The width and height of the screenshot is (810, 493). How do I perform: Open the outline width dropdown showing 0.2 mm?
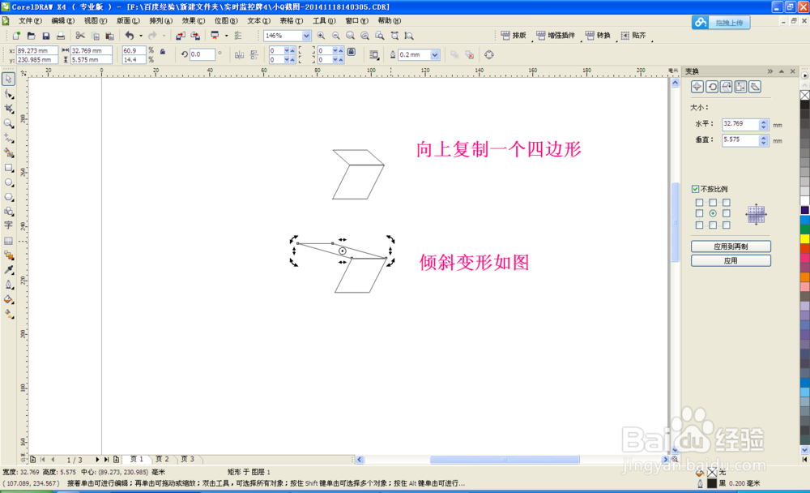[434, 54]
